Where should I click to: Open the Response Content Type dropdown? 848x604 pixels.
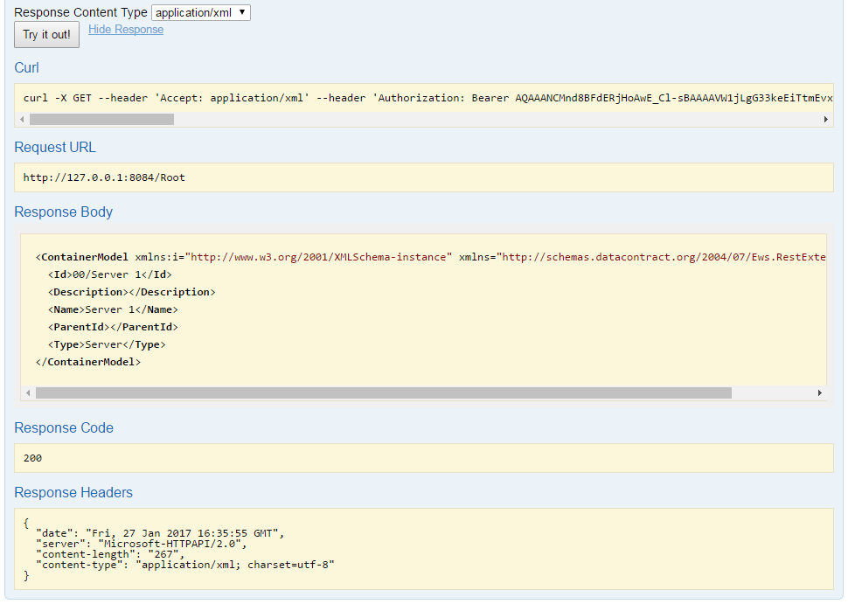[201, 12]
